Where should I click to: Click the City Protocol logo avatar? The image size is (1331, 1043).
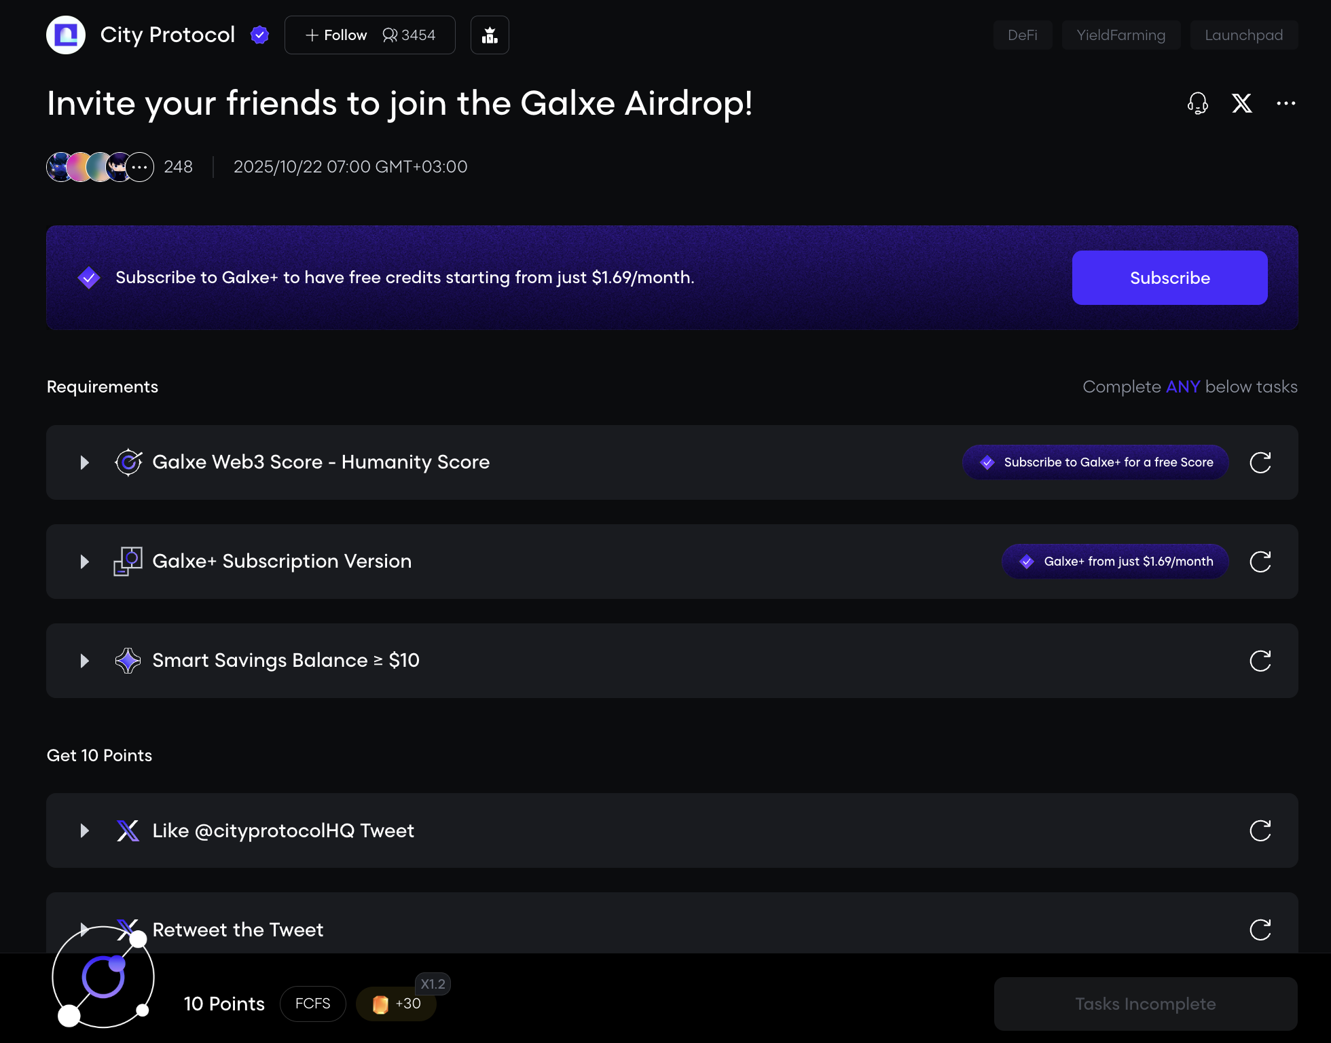pyautogui.click(x=66, y=35)
